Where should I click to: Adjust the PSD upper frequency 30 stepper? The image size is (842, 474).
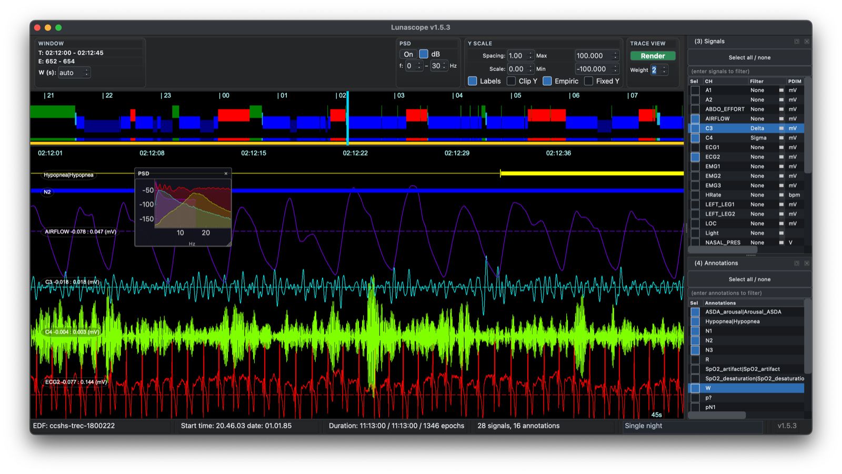click(x=444, y=66)
